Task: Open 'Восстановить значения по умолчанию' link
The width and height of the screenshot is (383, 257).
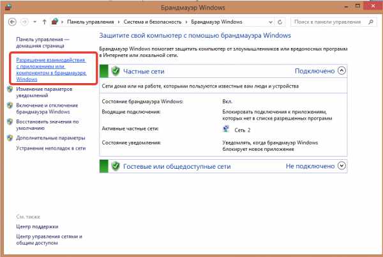Action: click(47, 125)
